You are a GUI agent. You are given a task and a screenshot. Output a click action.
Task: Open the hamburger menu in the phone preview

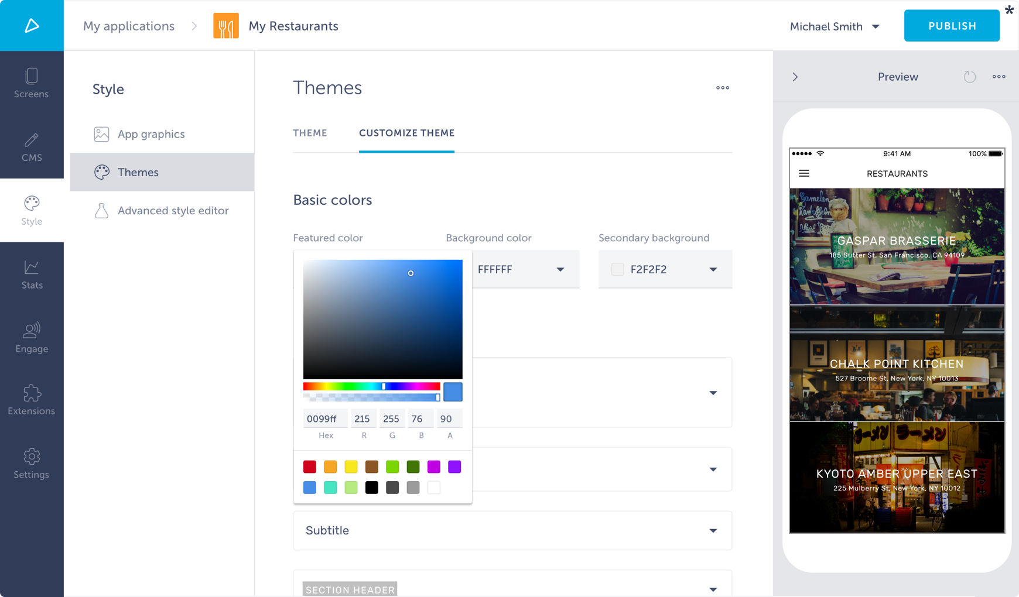tap(804, 173)
